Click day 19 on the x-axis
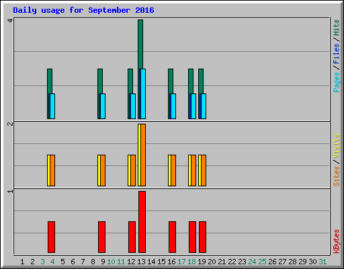This screenshot has width=344, height=269. point(202,262)
